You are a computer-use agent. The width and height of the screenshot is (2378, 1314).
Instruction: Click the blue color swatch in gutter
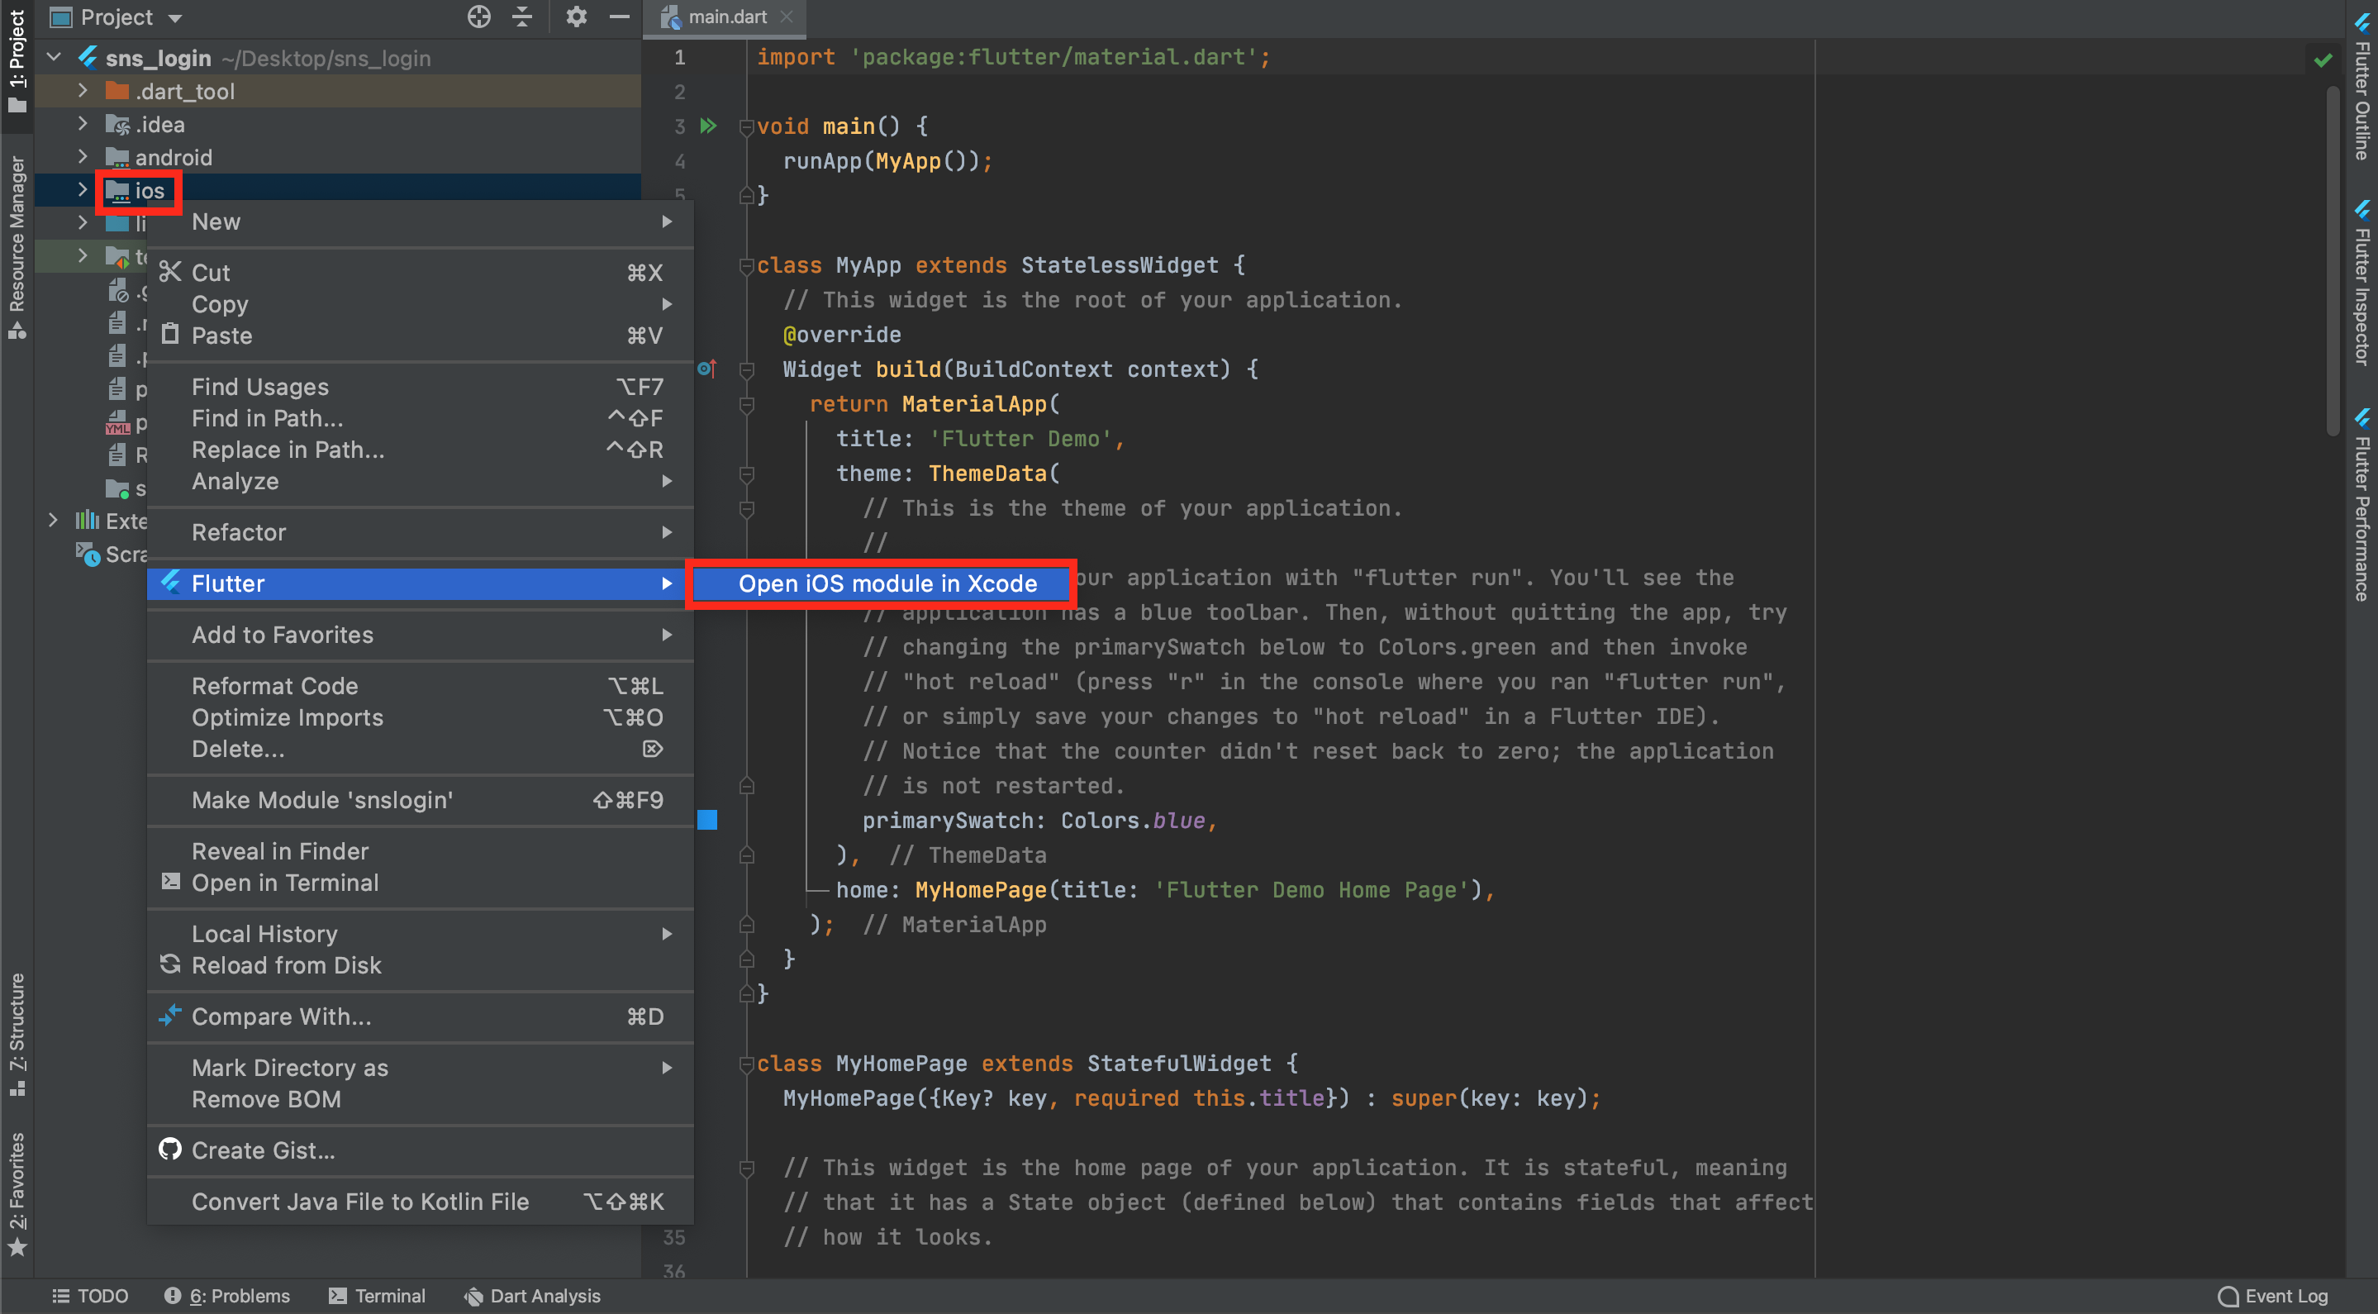(x=707, y=820)
